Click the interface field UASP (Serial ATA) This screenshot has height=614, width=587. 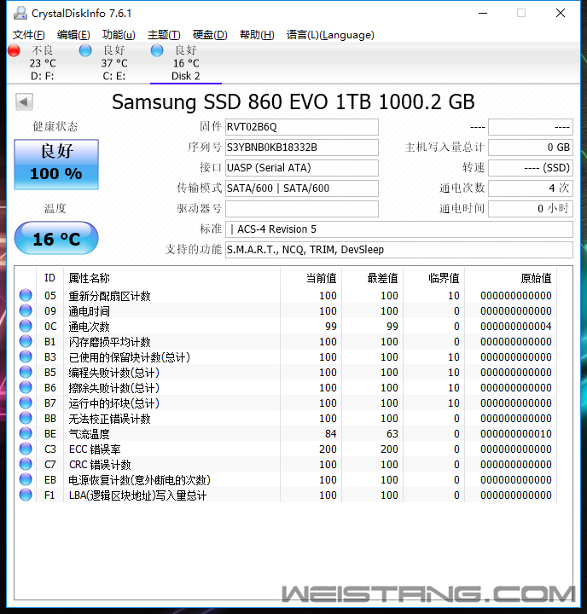click(x=302, y=168)
